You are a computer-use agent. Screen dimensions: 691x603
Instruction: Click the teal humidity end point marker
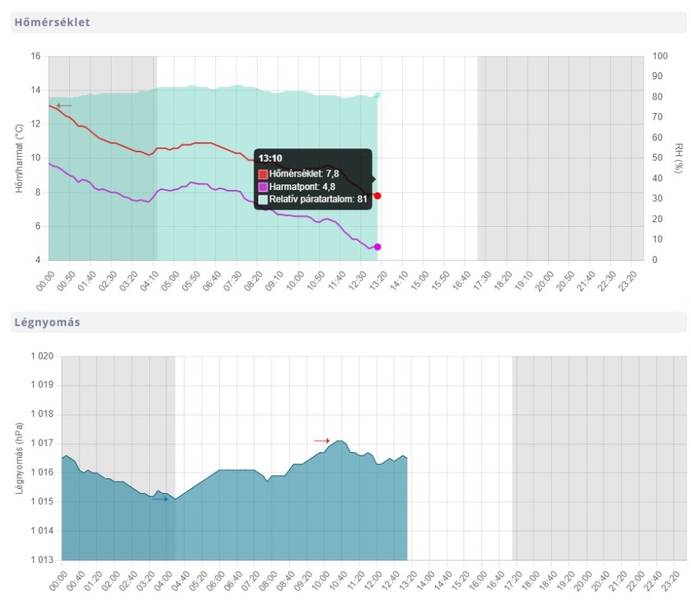378,95
